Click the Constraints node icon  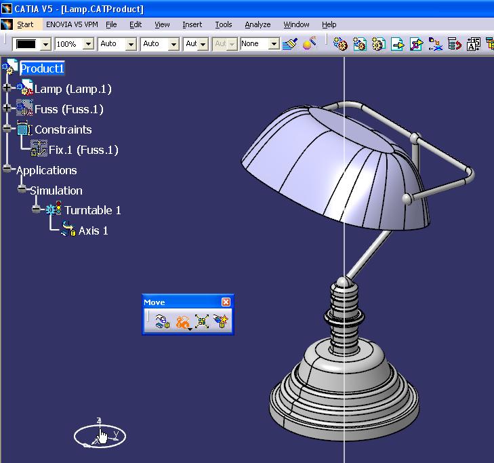click(24, 129)
